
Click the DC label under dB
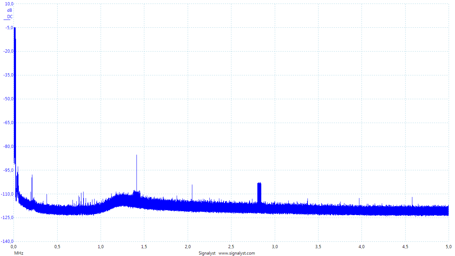click(10, 17)
